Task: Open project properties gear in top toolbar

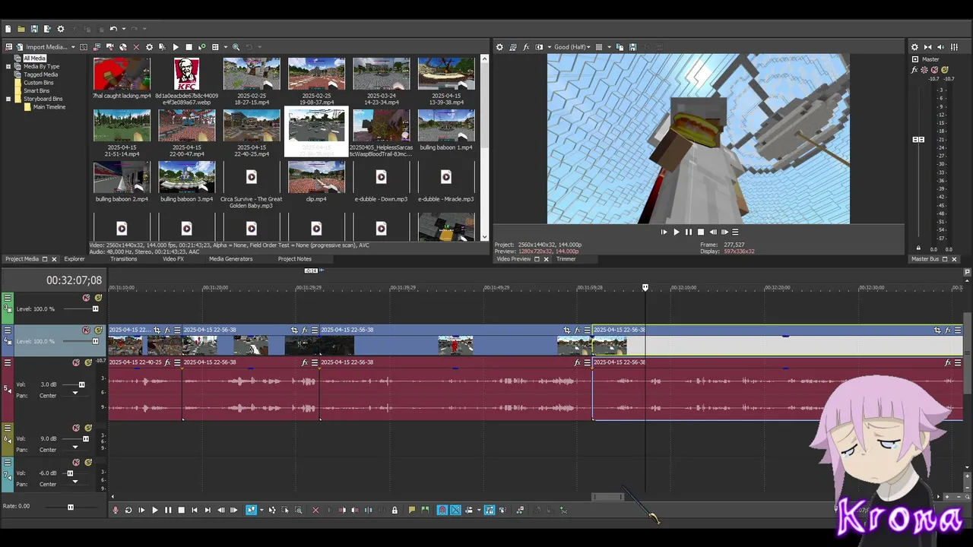Action: (x=61, y=29)
